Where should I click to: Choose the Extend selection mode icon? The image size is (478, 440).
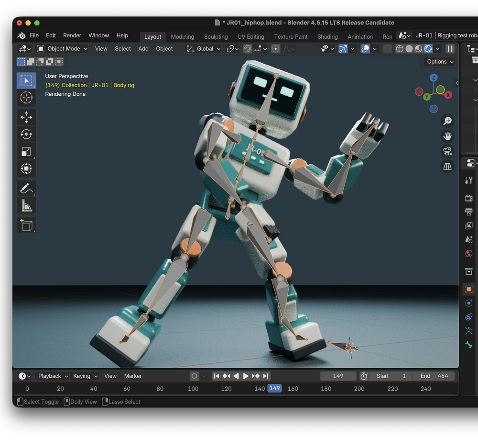click(31, 62)
